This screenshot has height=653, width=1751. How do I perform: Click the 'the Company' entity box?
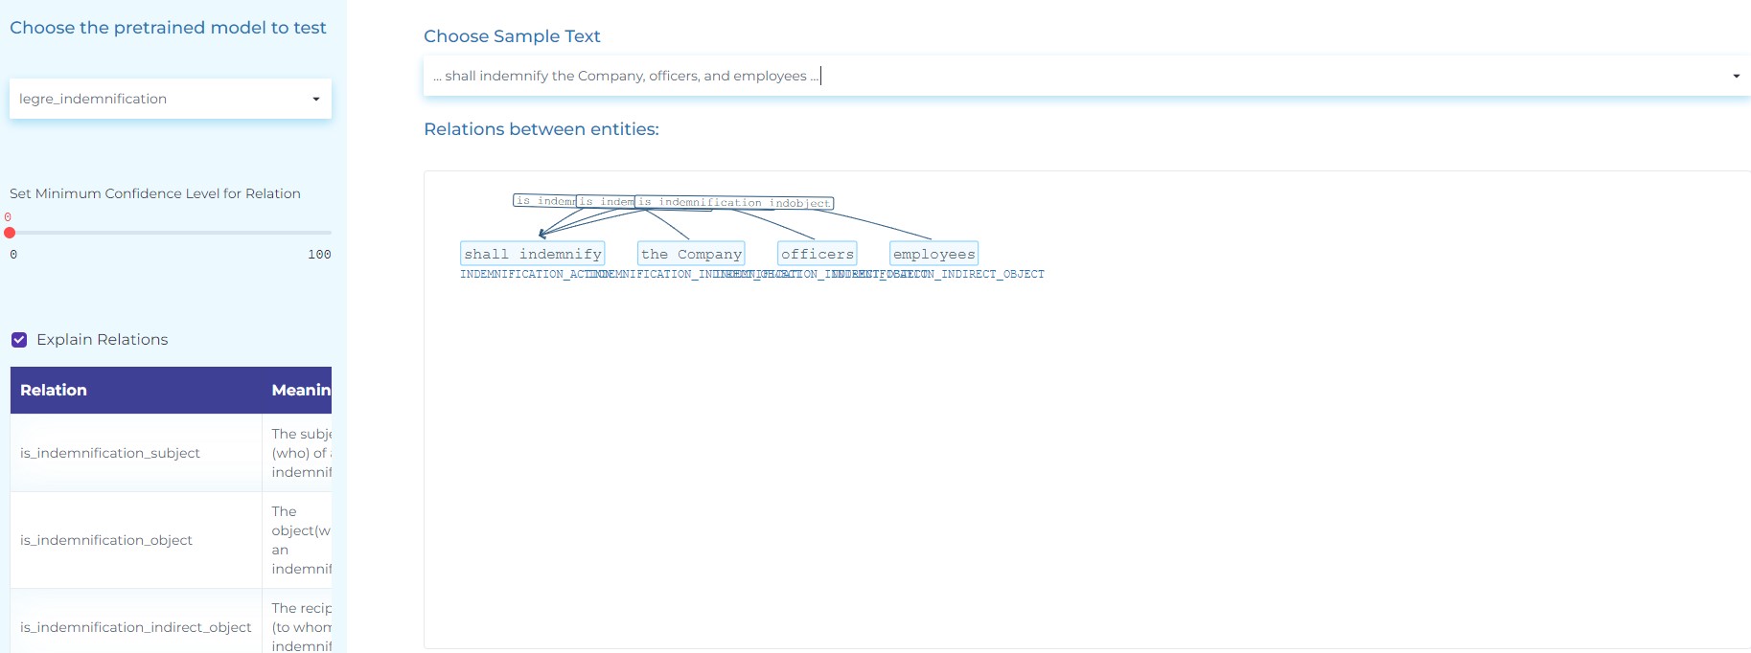point(691,254)
